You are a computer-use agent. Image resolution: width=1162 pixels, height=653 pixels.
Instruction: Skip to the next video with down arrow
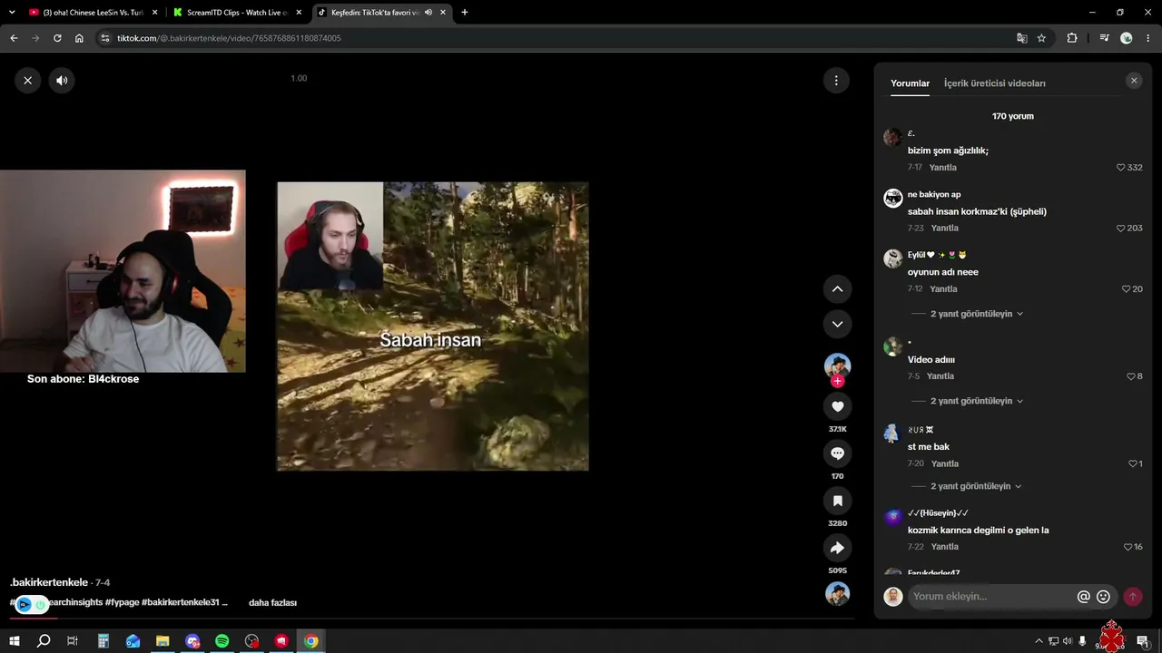pyautogui.click(x=837, y=324)
